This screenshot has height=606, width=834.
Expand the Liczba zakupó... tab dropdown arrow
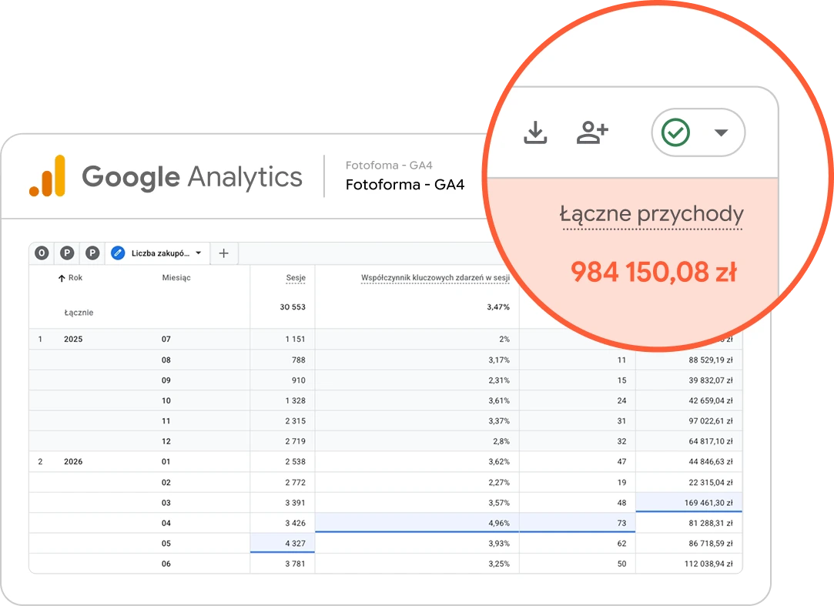199,253
